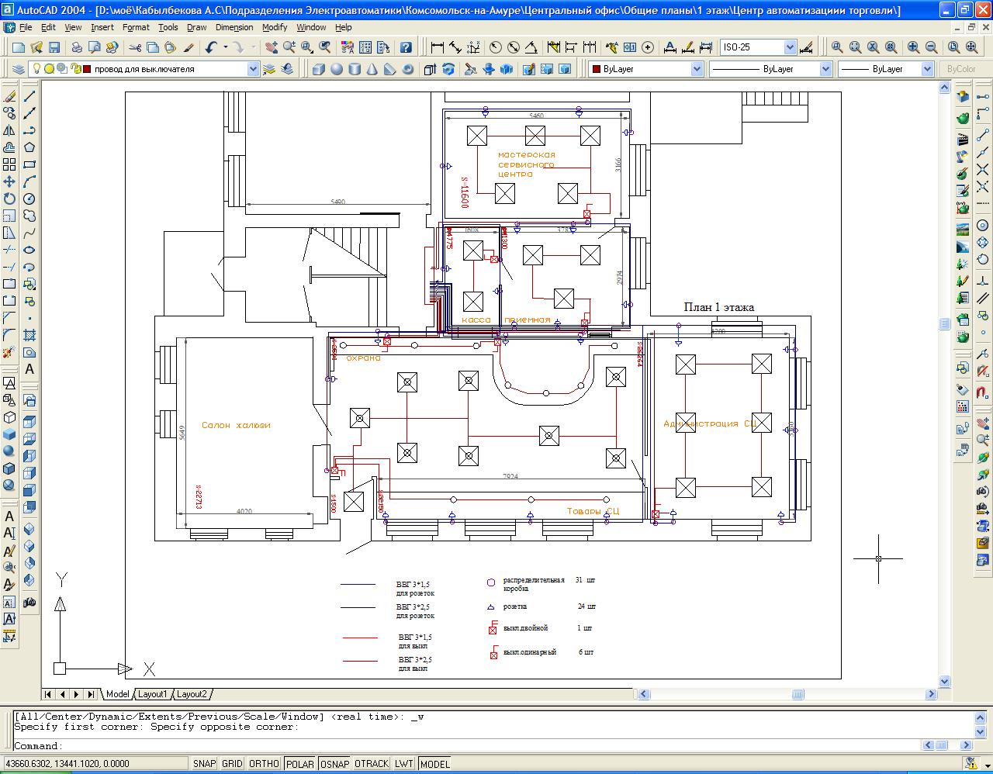The height and width of the screenshot is (774, 993).
Task: Switch to the Layout1 tab
Action: pos(152,694)
